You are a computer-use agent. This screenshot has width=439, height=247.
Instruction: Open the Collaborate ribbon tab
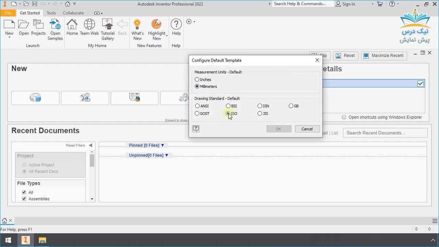73,13
